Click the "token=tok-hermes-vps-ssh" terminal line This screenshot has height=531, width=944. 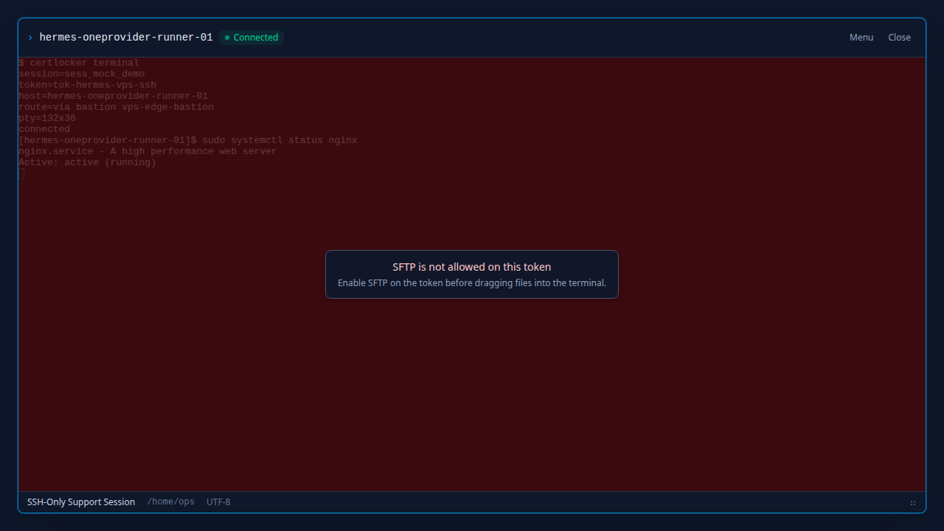point(87,86)
